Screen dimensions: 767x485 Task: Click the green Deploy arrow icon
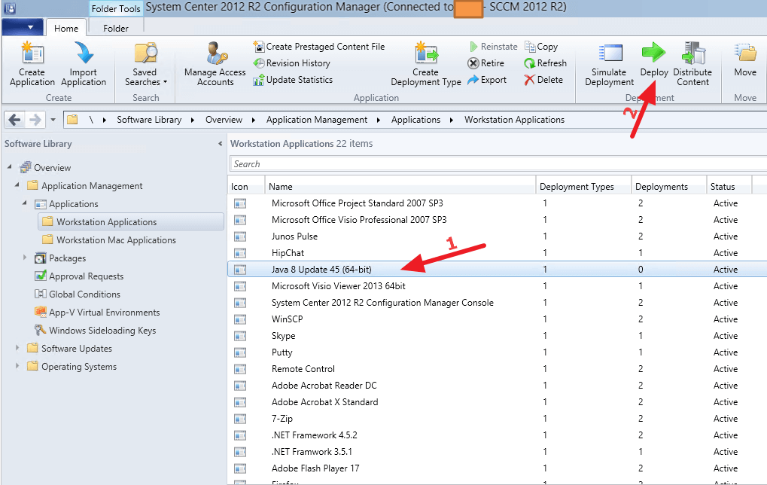click(x=653, y=53)
